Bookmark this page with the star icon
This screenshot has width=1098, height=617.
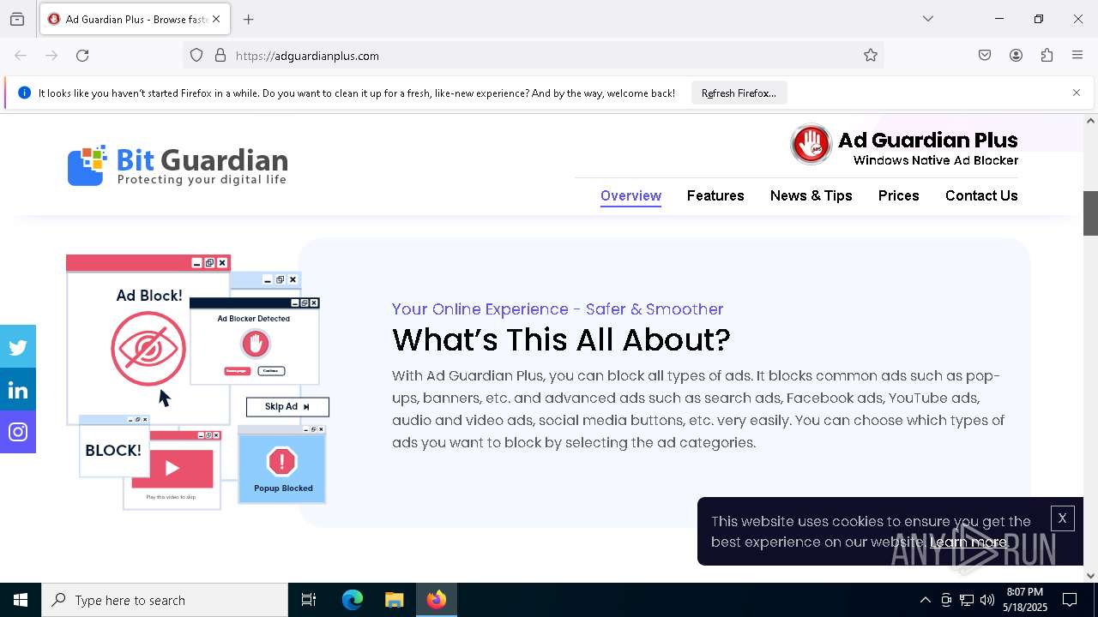pos(871,56)
